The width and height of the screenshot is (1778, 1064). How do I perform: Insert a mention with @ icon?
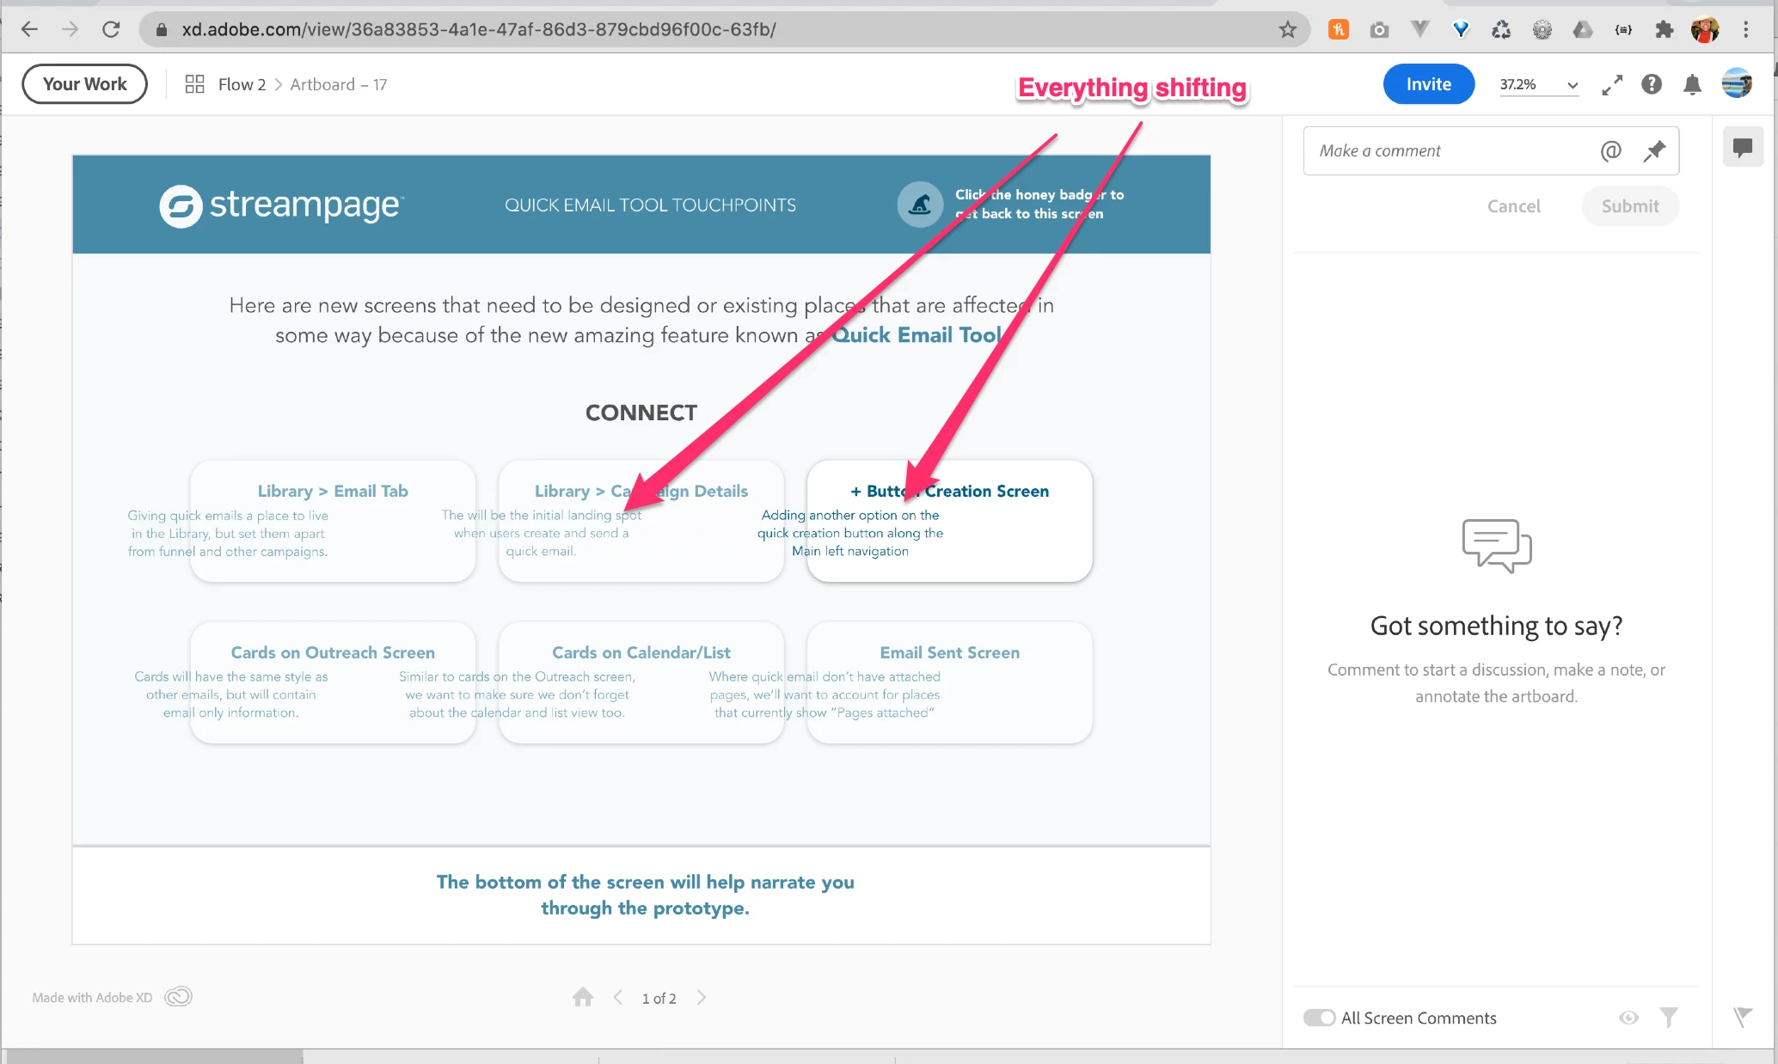pyautogui.click(x=1610, y=151)
